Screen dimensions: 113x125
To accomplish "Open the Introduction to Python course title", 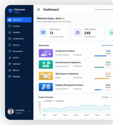I will pos(65,51).
